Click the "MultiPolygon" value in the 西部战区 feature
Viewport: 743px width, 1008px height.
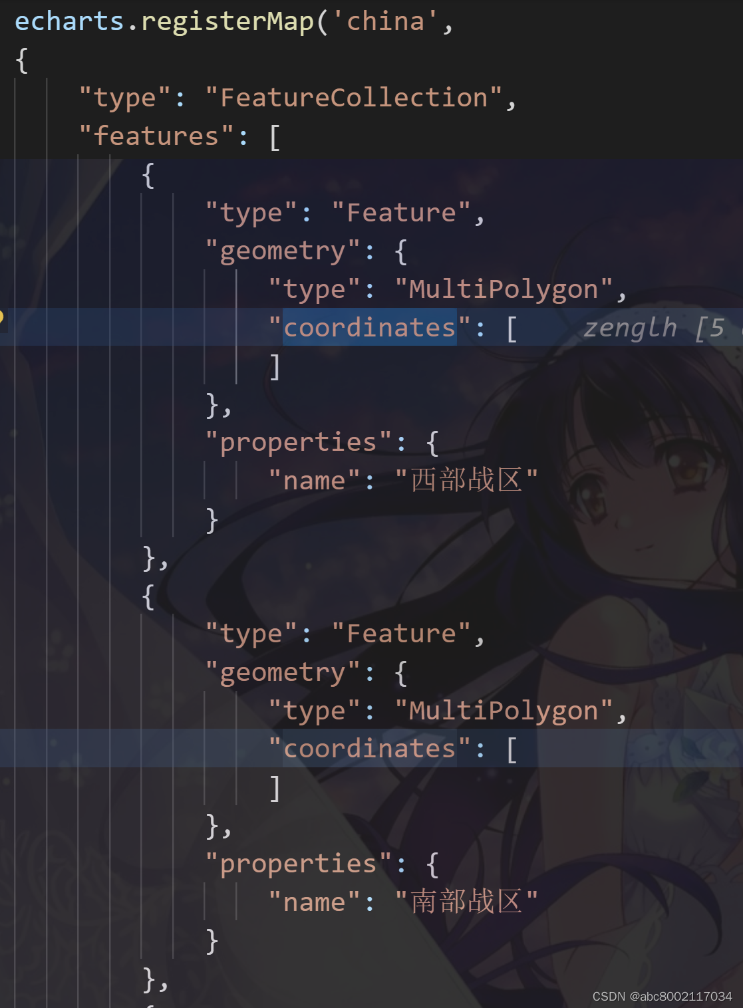[504, 289]
